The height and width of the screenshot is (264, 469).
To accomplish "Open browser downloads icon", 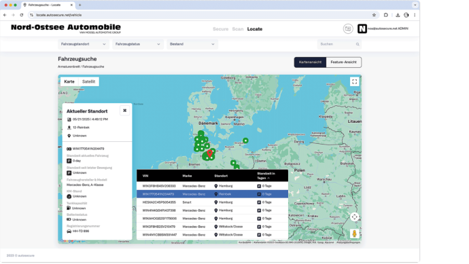I will 398,15.
